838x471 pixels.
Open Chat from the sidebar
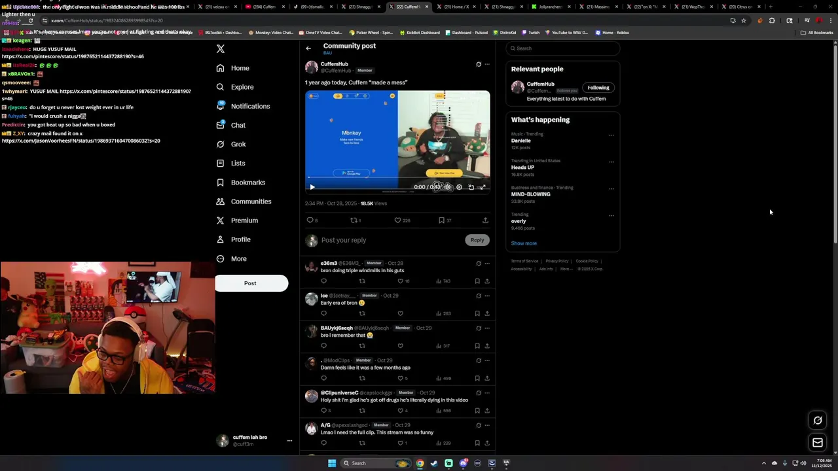(231, 125)
